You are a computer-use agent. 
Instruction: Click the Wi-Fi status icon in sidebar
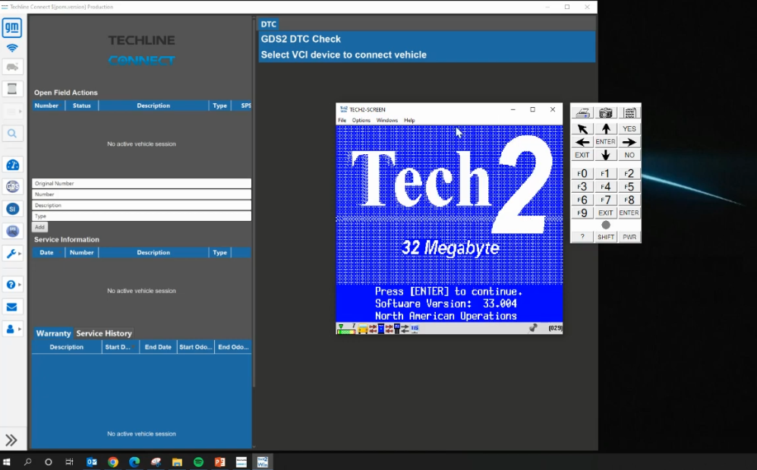point(12,48)
